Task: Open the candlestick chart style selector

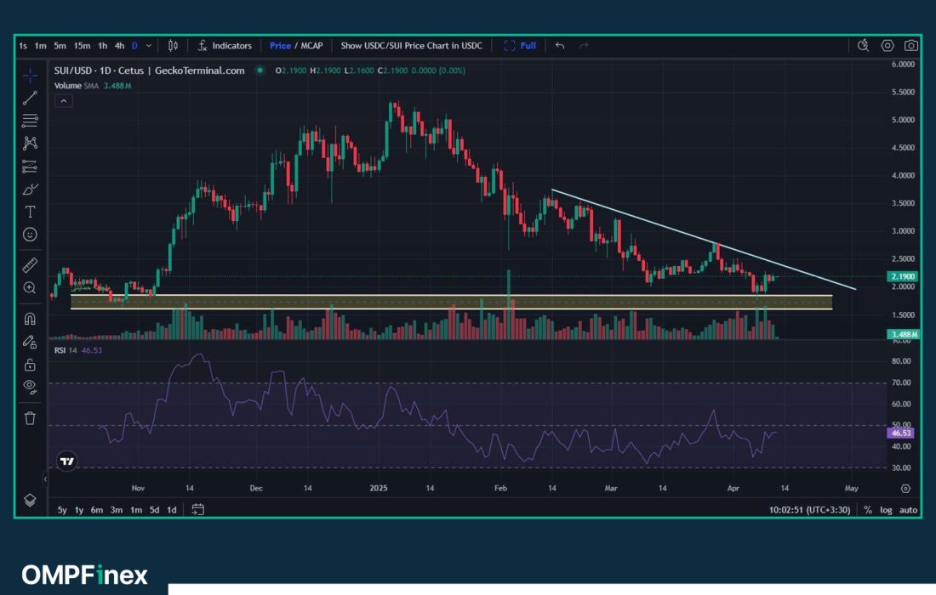Action: click(173, 46)
